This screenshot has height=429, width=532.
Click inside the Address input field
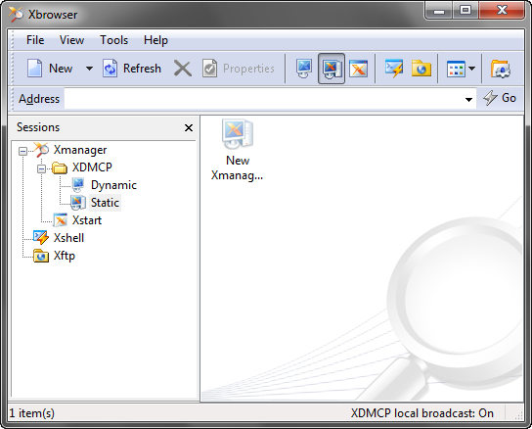click(x=264, y=99)
